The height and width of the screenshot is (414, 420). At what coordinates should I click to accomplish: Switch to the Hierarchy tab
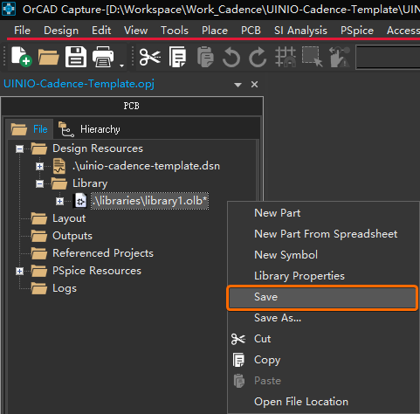click(x=90, y=129)
